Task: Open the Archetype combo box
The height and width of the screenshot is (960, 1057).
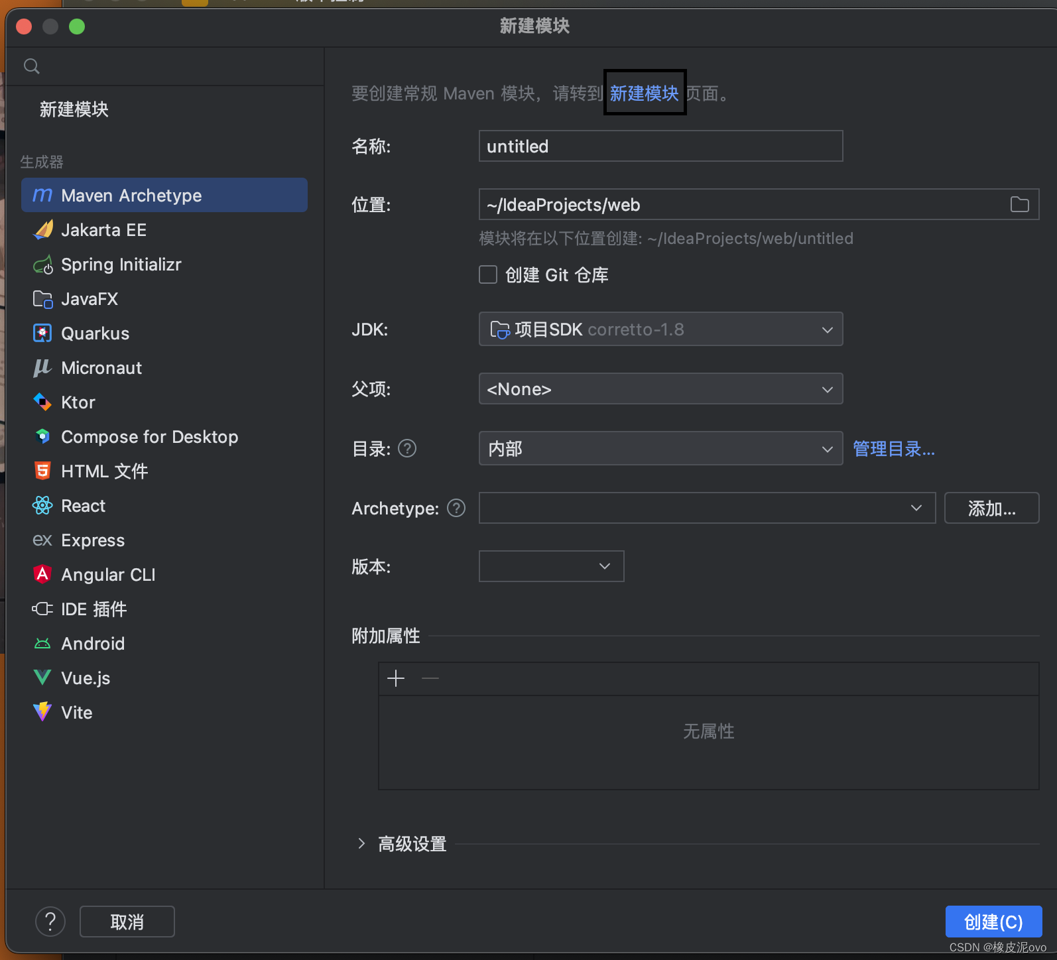Action: tap(707, 508)
